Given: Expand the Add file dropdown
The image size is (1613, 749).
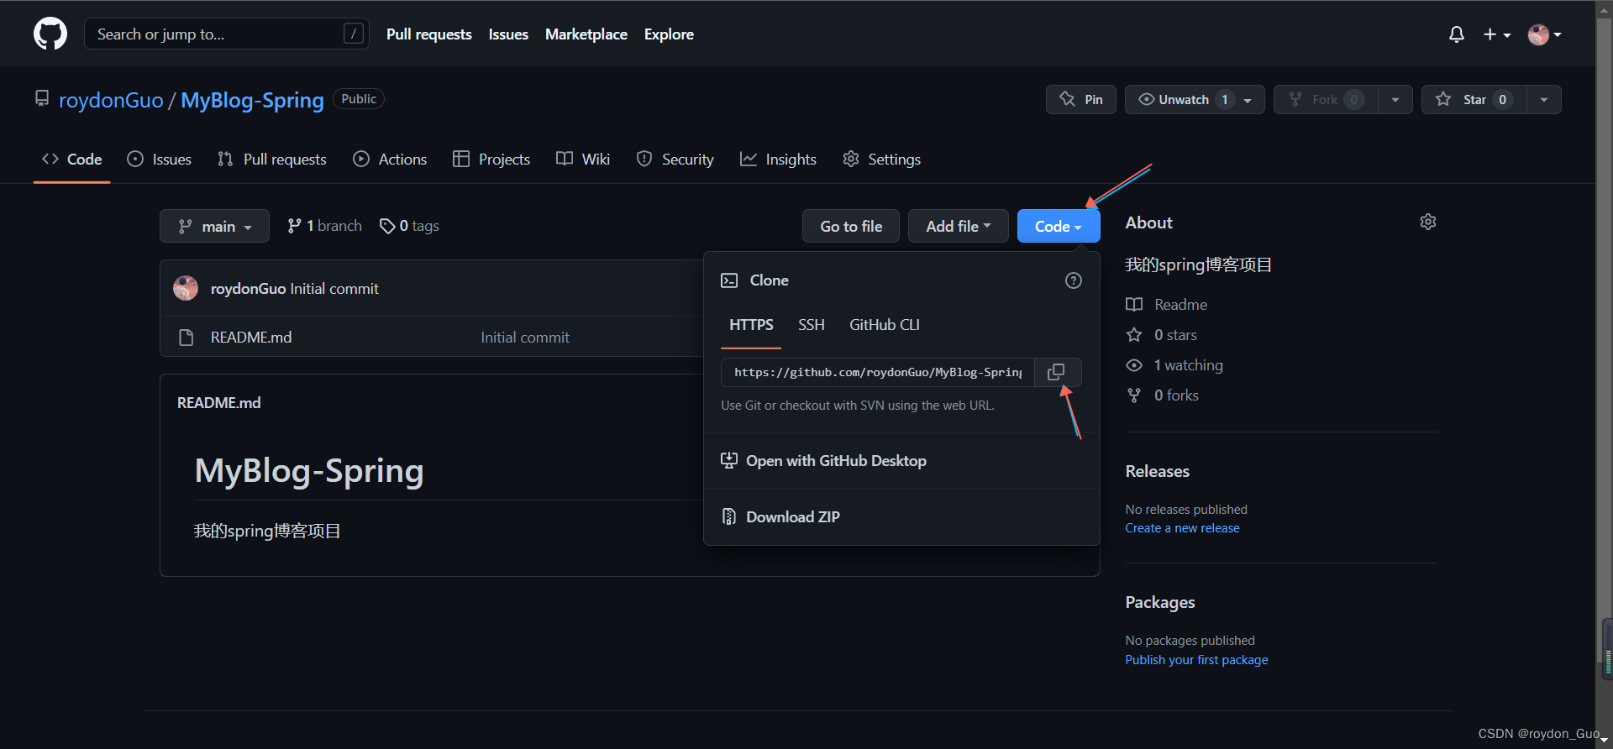Looking at the screenshot, I should 959,226.
